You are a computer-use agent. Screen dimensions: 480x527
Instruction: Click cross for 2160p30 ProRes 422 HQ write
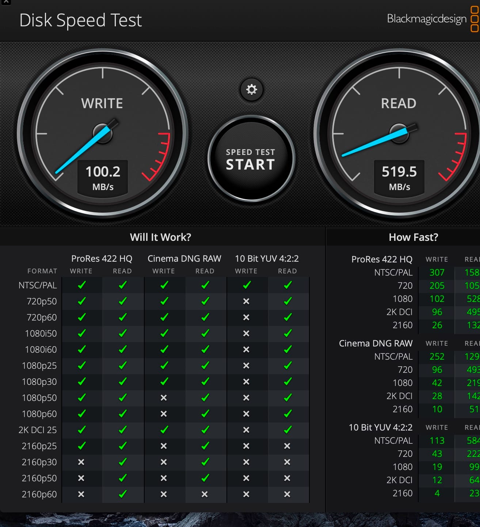pos(81,462)
